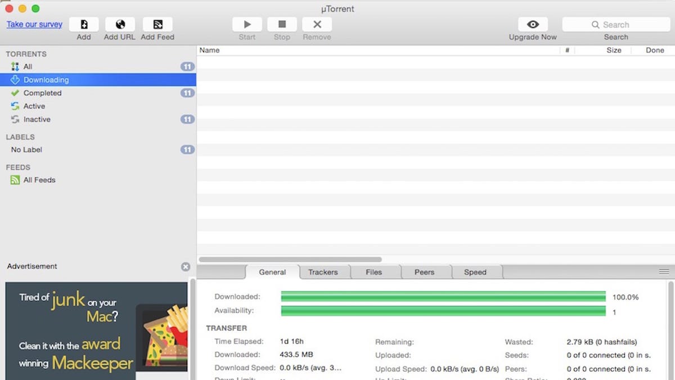Screen dimensions: 675x380
Task: Switch to the Peers tab
Action: pyautogui.click(x=424, y=272)
